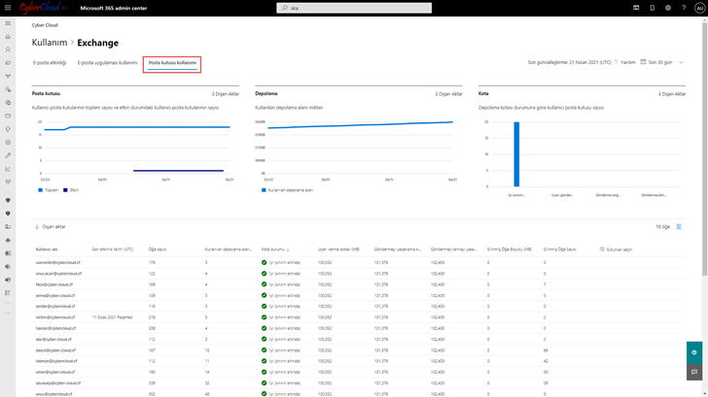Open Billing section in sidebar
This screenshot has width=708, height=397.
pos(8,116)
